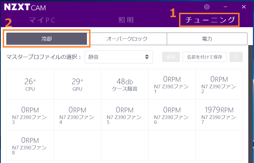Open the 電力 sub-tab
This screenshot has height=163, width=254.
coord(207,39)
